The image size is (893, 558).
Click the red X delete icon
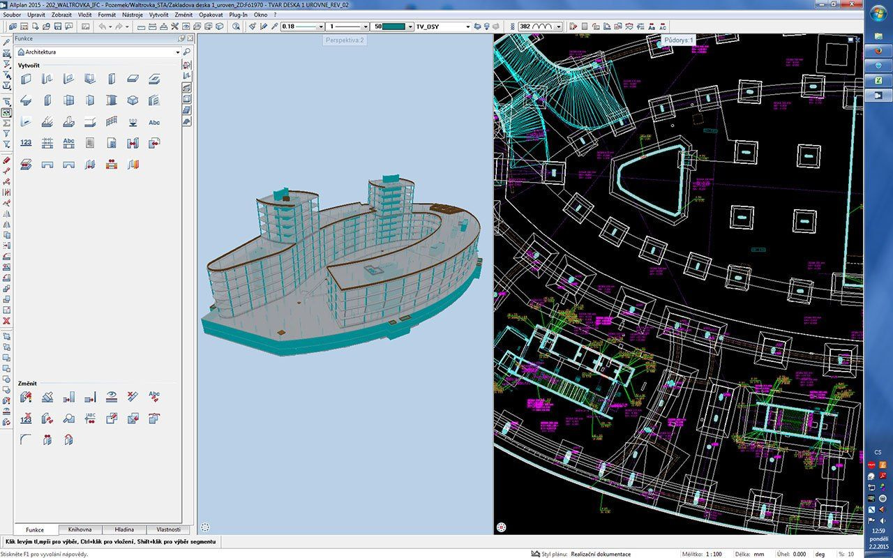click(x=6, y=321)
